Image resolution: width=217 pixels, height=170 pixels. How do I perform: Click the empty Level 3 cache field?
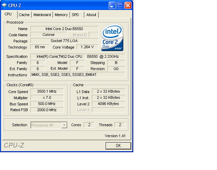click(x=109, y=110)
